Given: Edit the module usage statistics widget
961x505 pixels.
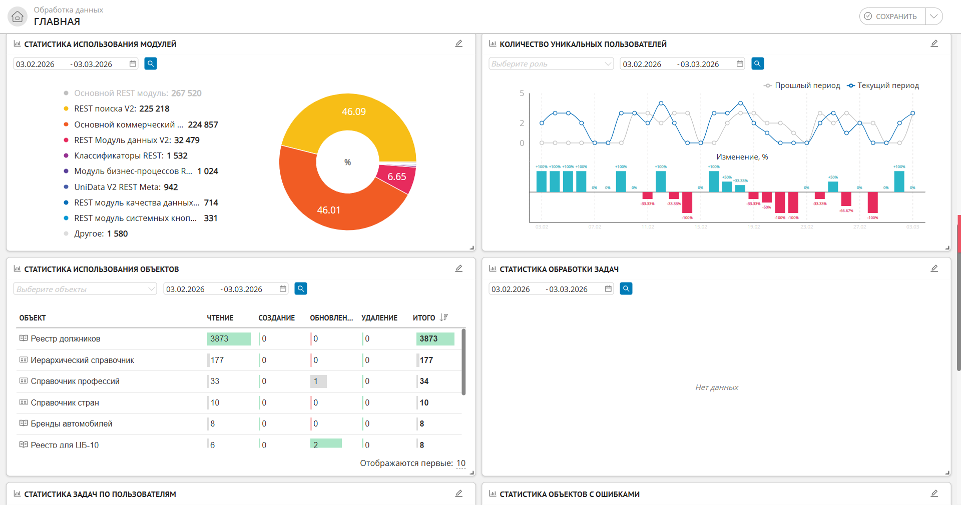Looking at the screenshot, I should (458, 44).
